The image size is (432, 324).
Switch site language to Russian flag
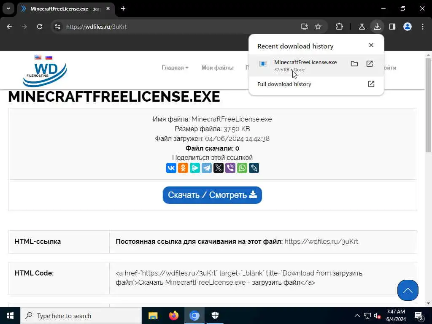49,57
